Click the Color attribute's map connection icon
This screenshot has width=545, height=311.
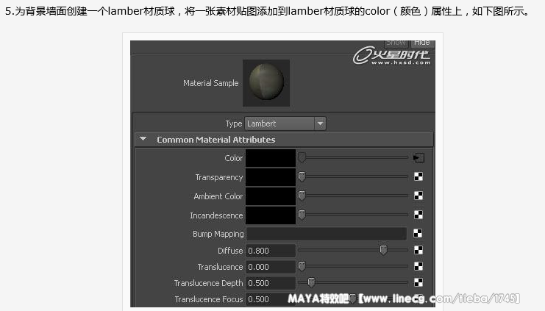[x=418, y=157]
